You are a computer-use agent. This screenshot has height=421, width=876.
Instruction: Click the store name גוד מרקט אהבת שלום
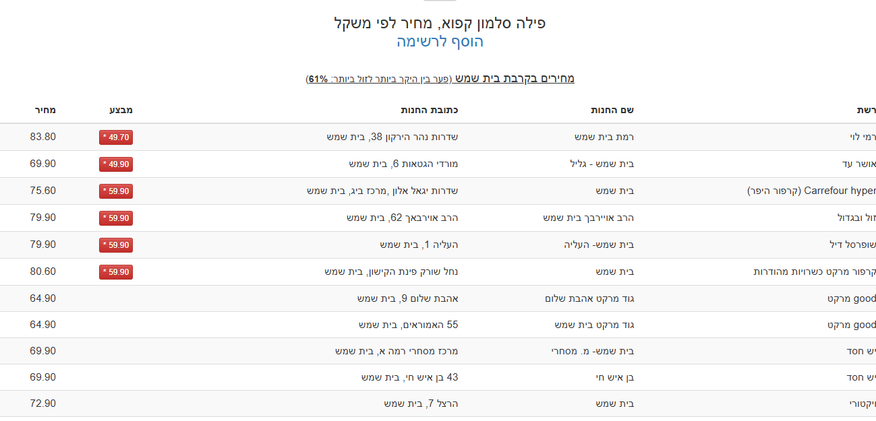tap(589, 298)
